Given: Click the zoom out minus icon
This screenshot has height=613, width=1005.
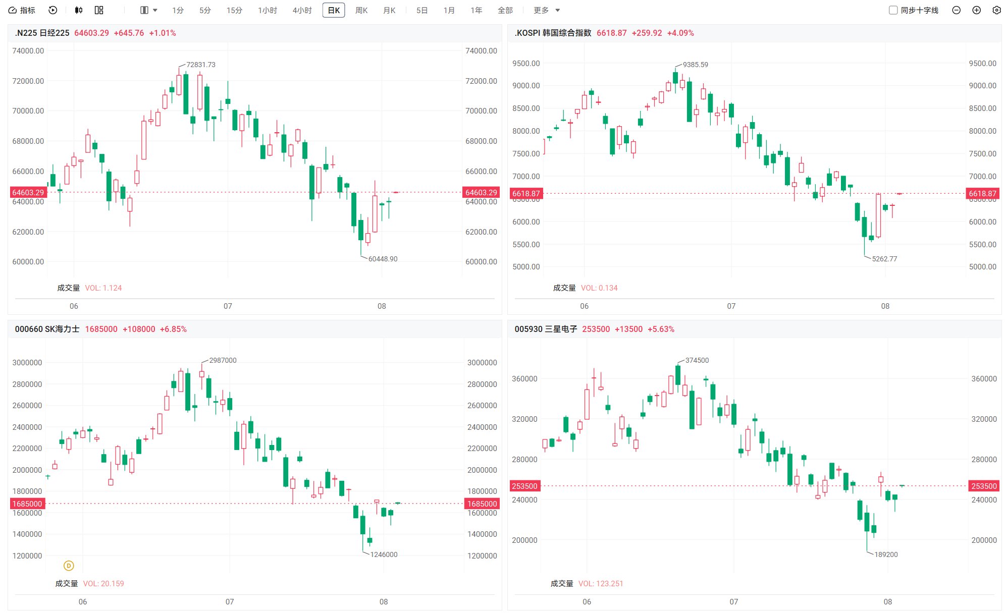Looking at the screenshot, I should point(956,10).
